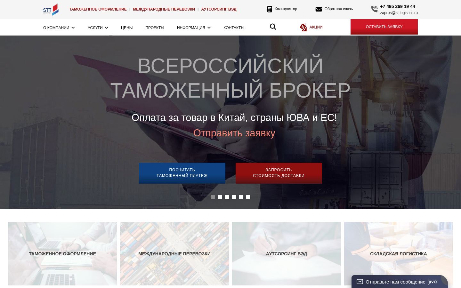Click Запросить стоимость доставки button

[x=279, y=173]
